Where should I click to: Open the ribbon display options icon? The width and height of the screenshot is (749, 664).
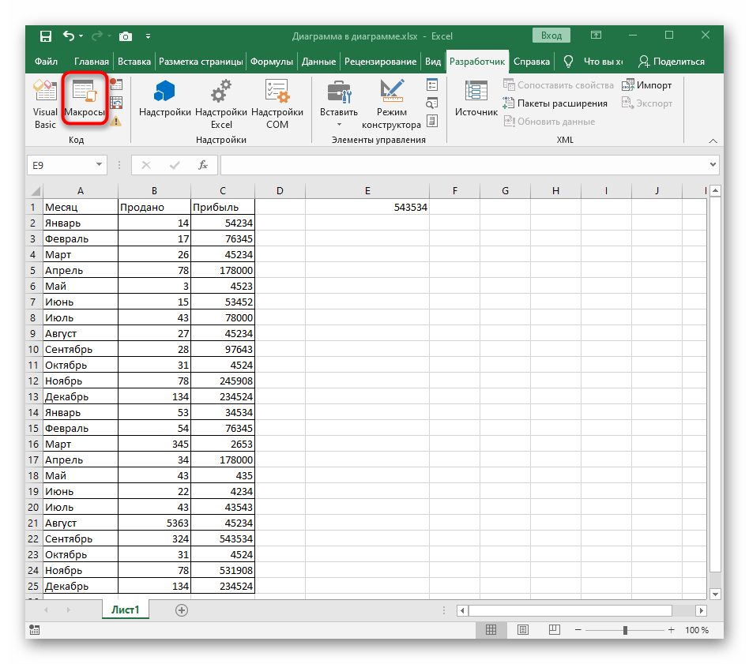pyautogui.click(x=596, y=36)
